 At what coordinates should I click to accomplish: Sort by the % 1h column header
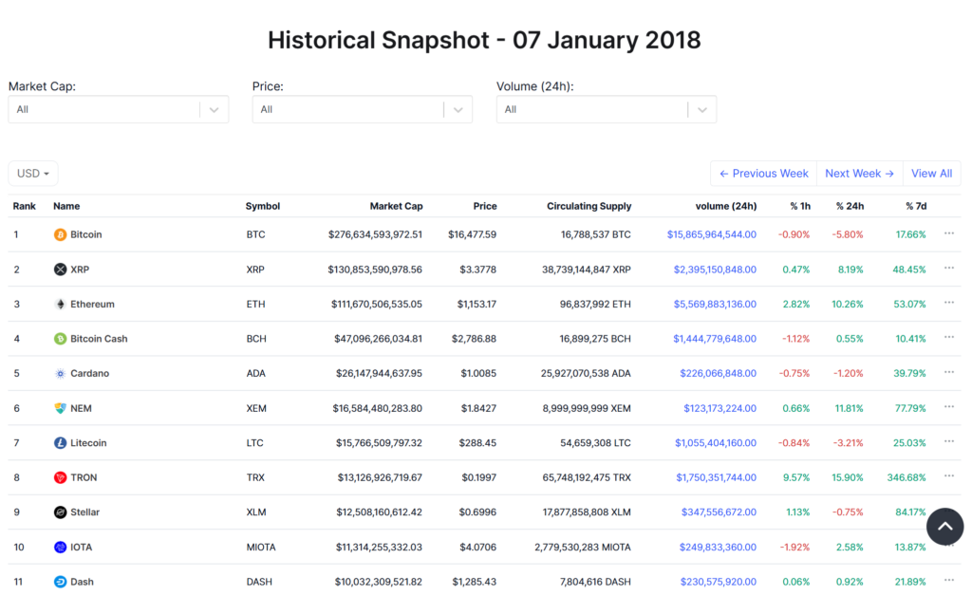[x=800, y=206]
